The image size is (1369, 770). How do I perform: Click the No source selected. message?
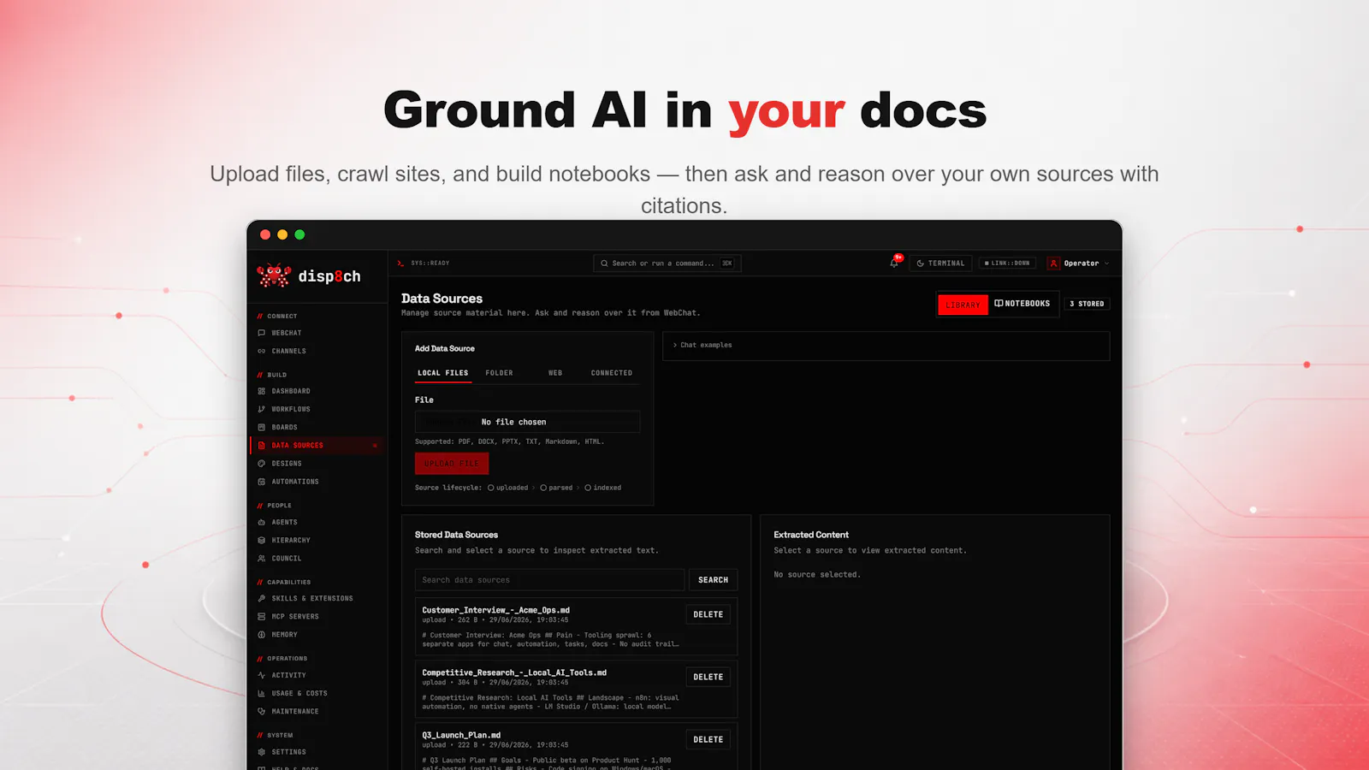[x=817, y=575]
